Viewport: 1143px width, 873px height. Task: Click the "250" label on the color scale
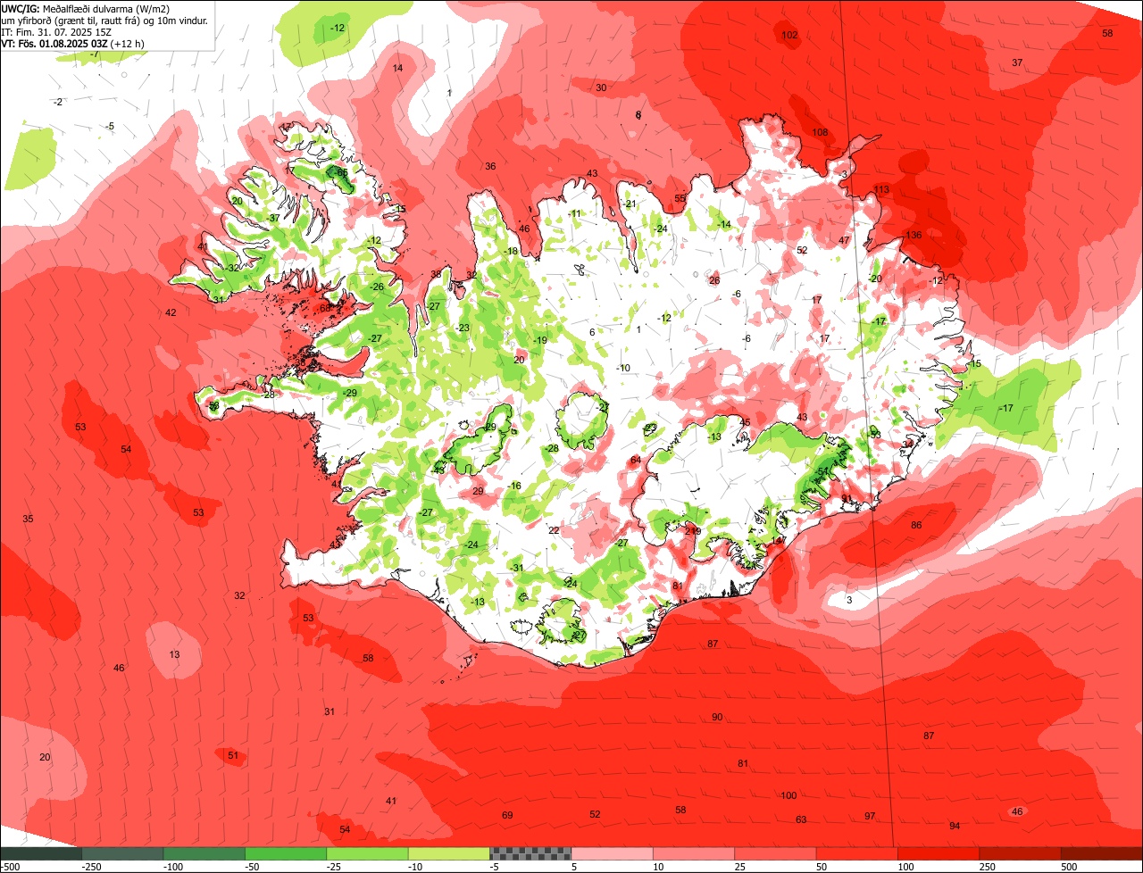[988, 867]
